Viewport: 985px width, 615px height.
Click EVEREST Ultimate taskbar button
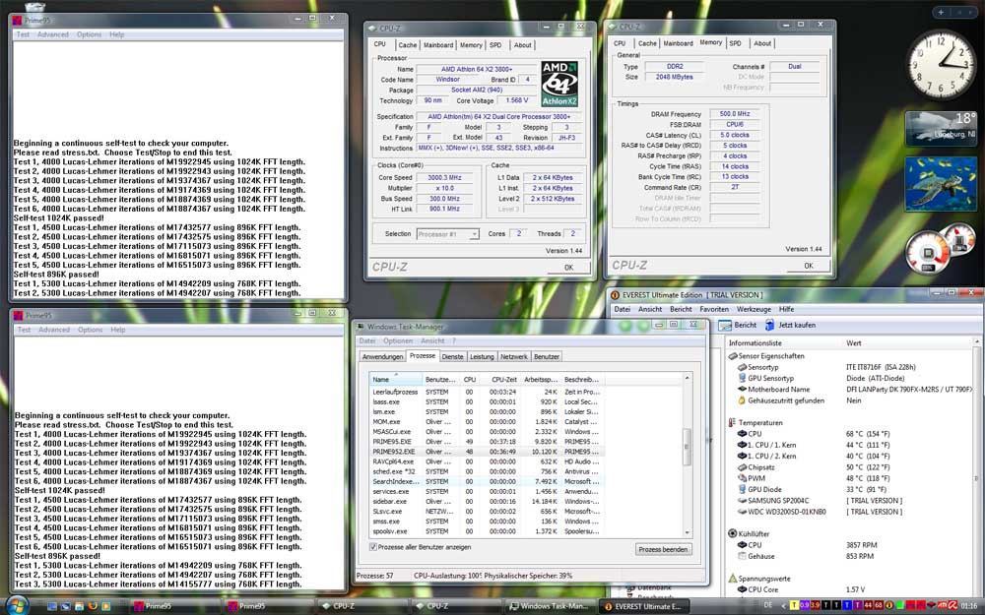[642, 606]
